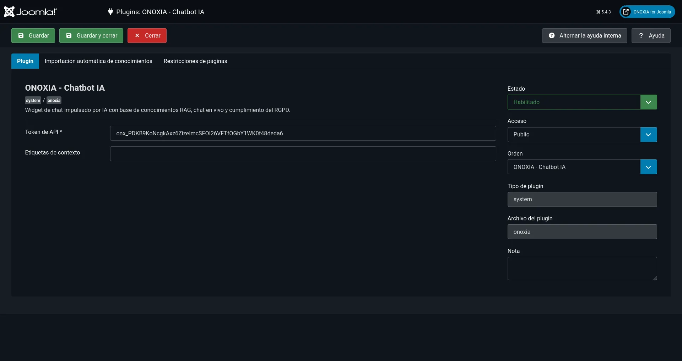
Task: Switch to Importación automática de conocimientos tab
Action: [98, 61]
